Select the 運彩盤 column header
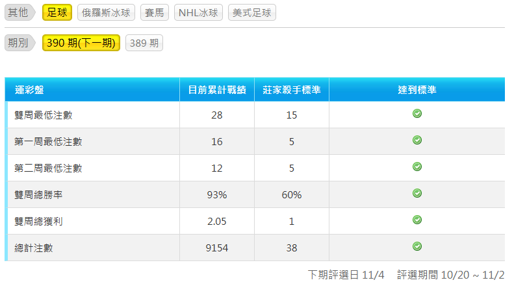This screenshot has width=514, height=289. pos(92,89)
